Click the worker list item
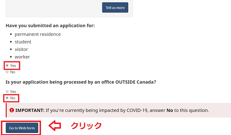This screenshot has height=135, width=231. click(x=22, y=57)
